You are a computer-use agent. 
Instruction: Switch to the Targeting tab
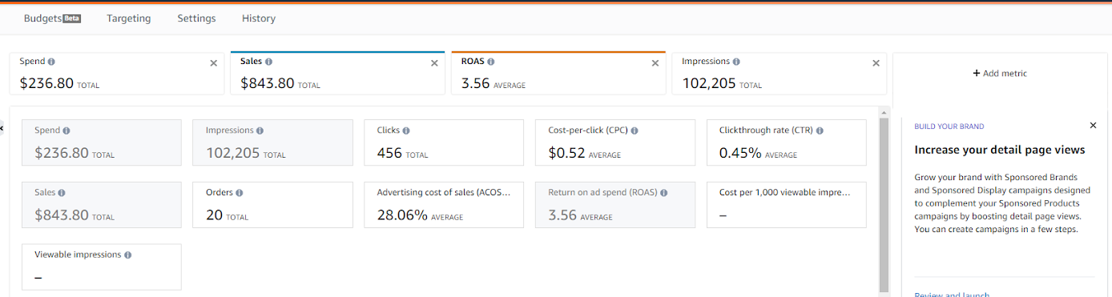(x=129, y=18)
